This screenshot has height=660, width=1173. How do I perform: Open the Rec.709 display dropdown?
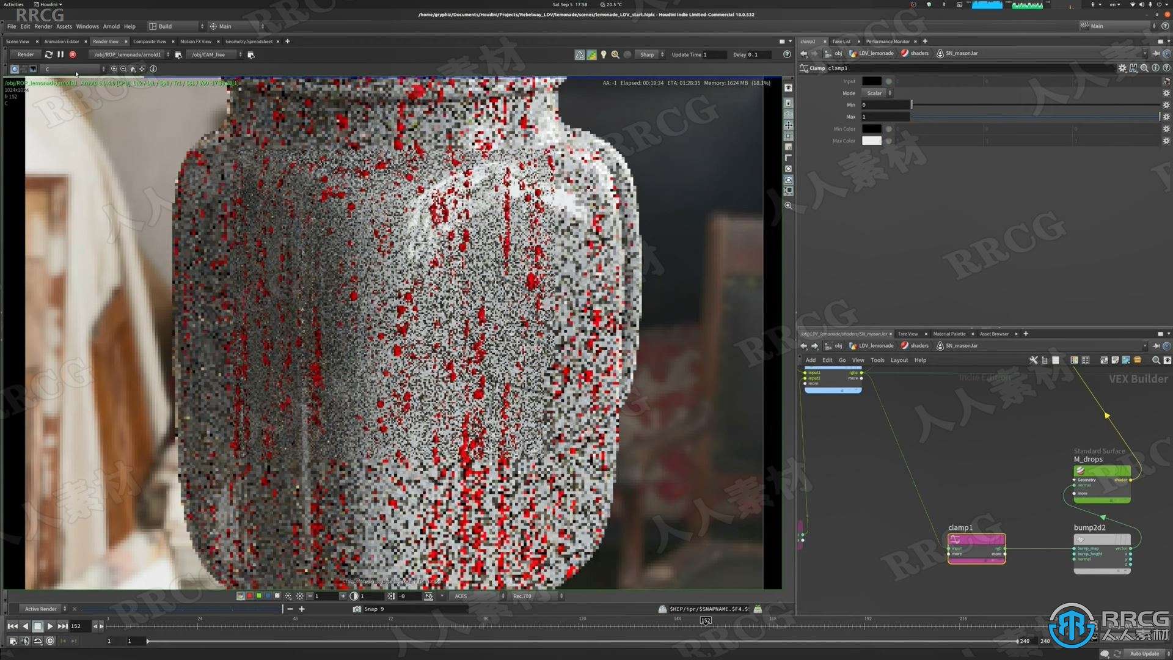click(536, 596)
